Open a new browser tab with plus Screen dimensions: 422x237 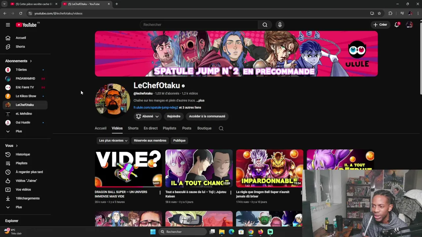[x=117, y=4]
